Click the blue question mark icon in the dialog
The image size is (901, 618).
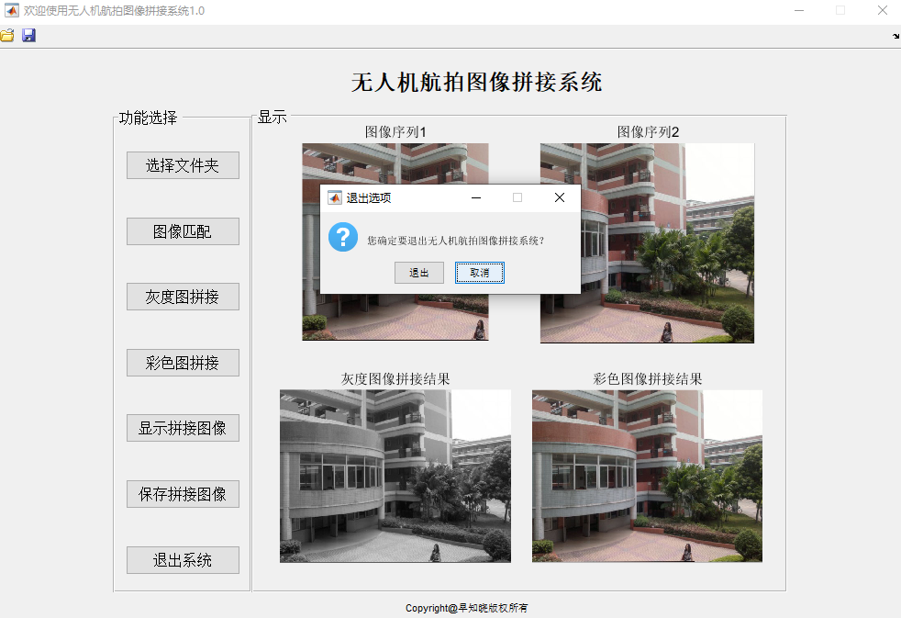pyautogui.click(x=342, y=237)
